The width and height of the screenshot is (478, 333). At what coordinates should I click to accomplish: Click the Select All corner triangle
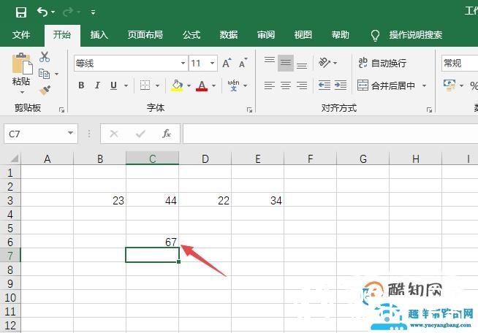coord(14,158)
